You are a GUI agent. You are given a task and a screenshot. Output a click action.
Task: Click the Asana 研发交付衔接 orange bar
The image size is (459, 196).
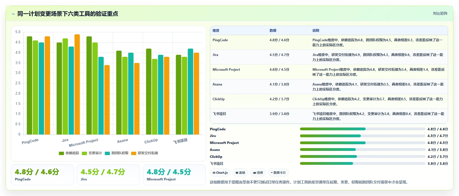pos(137,99)
